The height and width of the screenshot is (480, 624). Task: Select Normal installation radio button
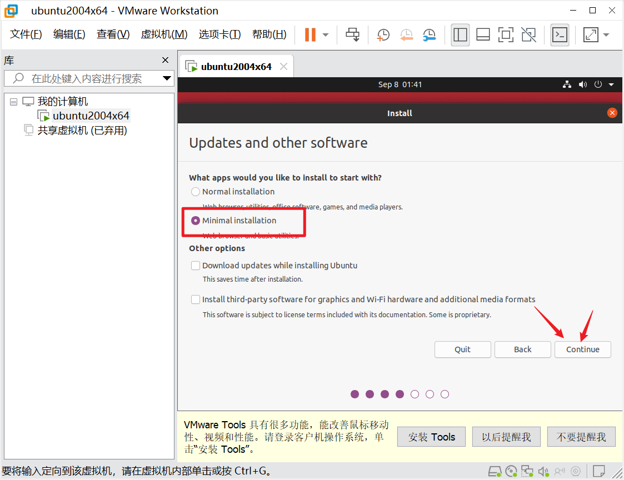tap(196, 192)
